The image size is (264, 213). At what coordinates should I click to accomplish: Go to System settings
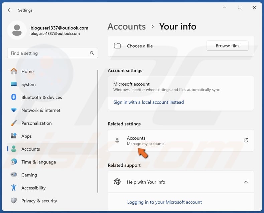(52, 84)
